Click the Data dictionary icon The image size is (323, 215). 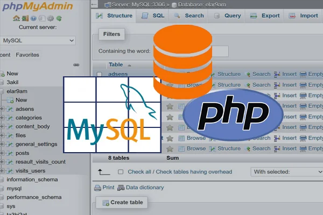(121, 188)
